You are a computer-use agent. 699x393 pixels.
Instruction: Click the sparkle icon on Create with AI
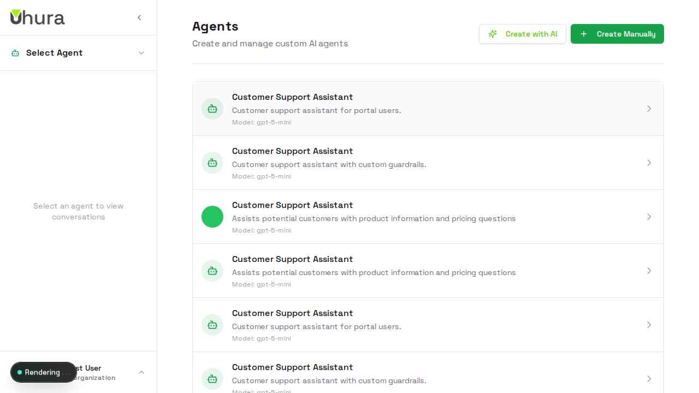493,34
